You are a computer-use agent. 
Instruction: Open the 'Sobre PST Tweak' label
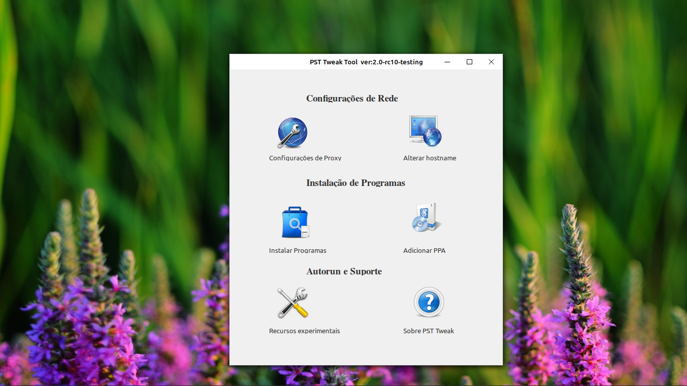(x=428, y=331)
